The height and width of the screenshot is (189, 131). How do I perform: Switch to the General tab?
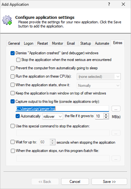[x=14, y=43]
